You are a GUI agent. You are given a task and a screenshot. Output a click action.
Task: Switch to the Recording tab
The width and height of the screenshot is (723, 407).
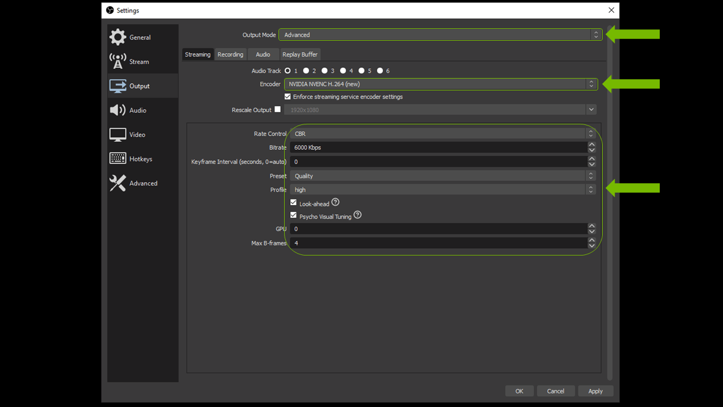click(x=230, y=54)
